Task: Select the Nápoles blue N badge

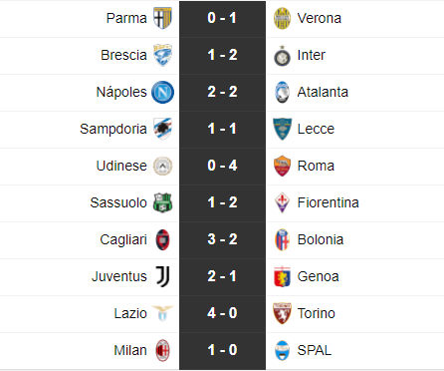Action: tap(162, 92)
